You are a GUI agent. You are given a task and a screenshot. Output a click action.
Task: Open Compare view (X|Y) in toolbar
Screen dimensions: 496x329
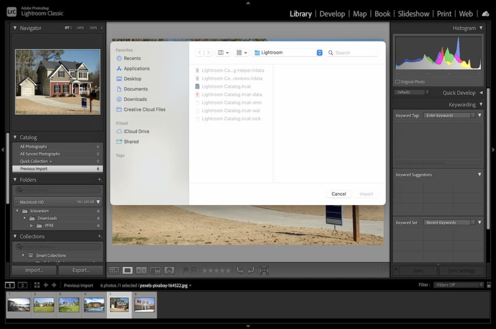(141, 270)
